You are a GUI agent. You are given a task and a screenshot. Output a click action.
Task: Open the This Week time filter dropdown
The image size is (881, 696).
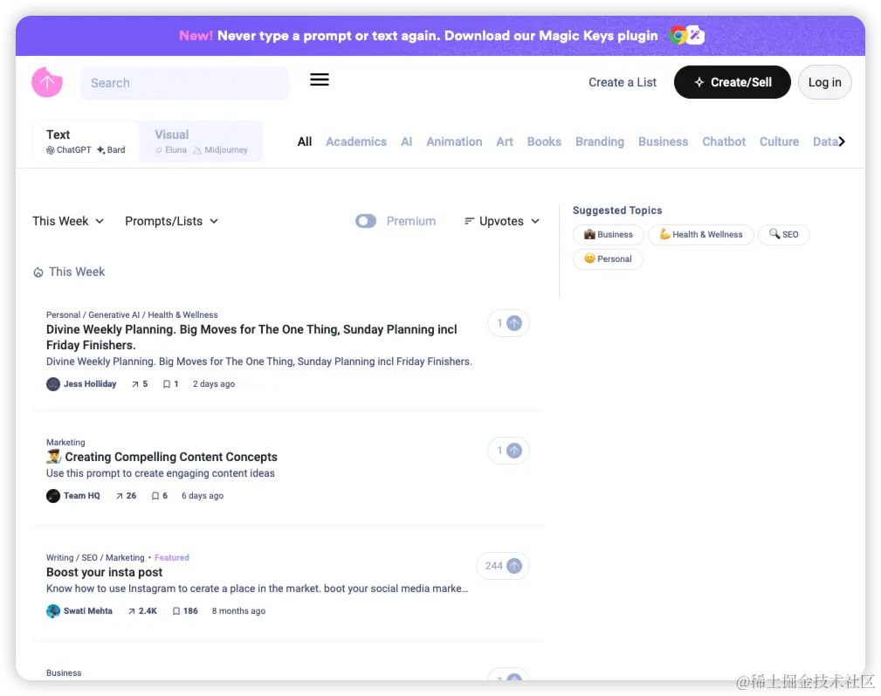coord(68,221)
